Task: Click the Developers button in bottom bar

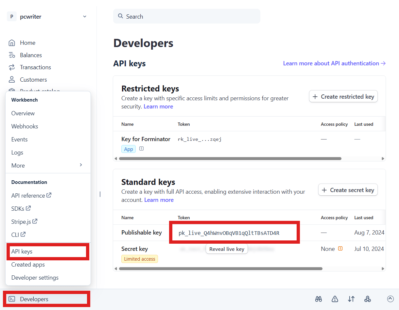Action: click(46, 299)
